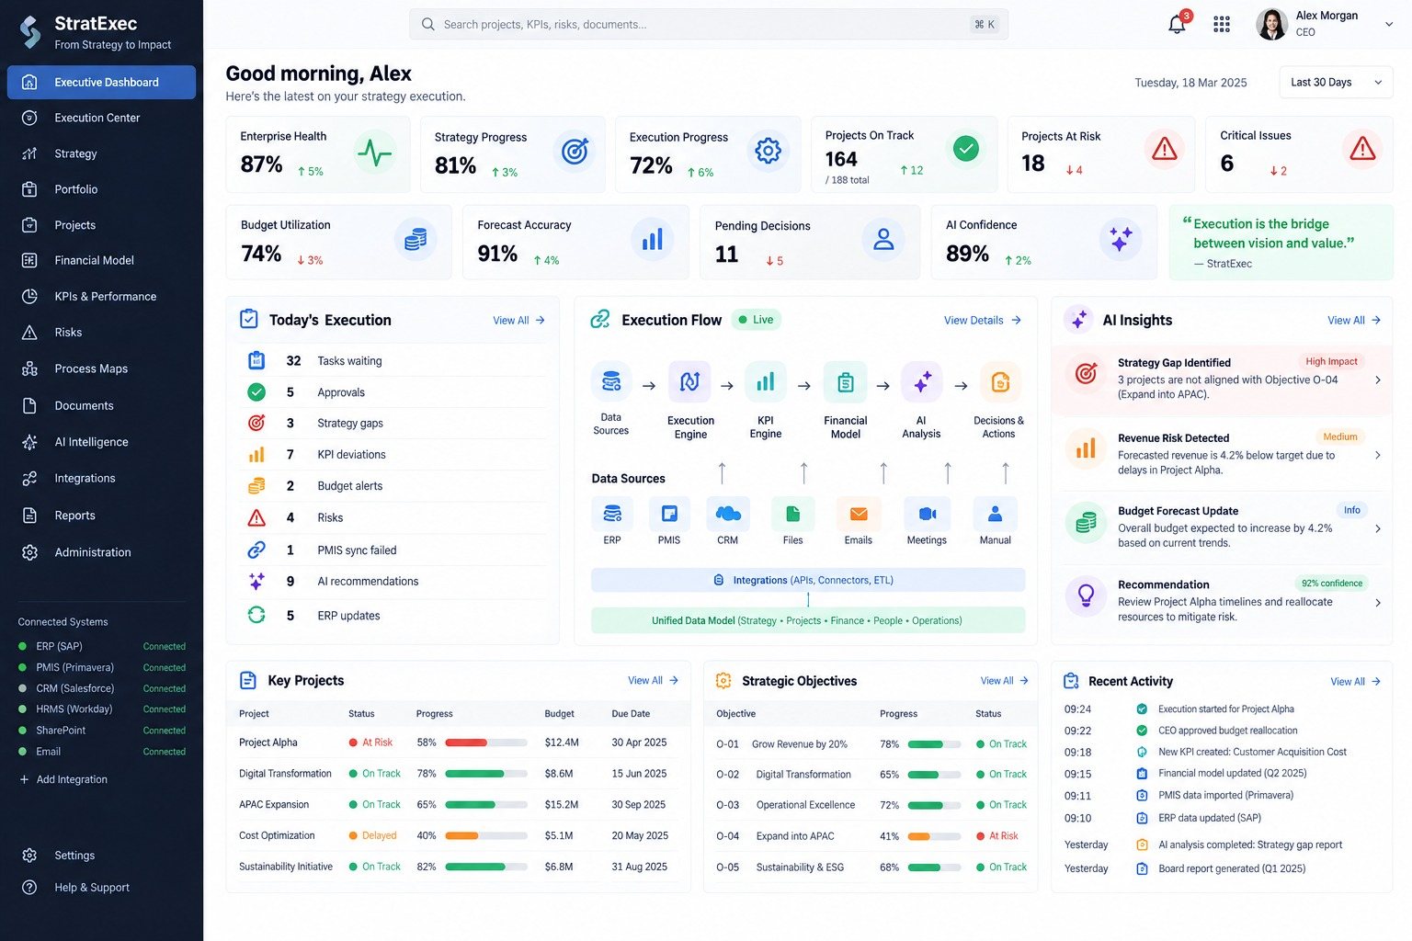Open Decisions & Actions flow icon
This screenshot has width=1412, height=941.
1000,382
